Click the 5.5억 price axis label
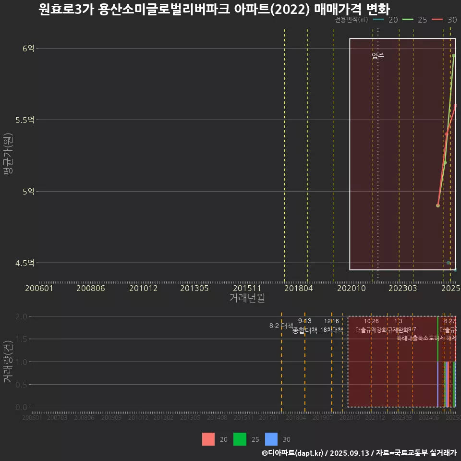The height and width of the screenshot is (461, 461). [x=25, y=120]
